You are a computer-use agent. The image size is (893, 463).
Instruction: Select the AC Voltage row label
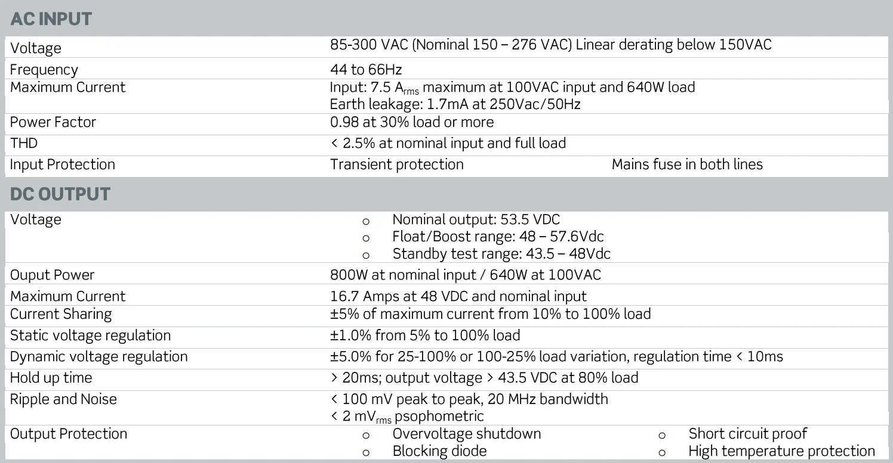pyautogui.click(x=36, y=48)
